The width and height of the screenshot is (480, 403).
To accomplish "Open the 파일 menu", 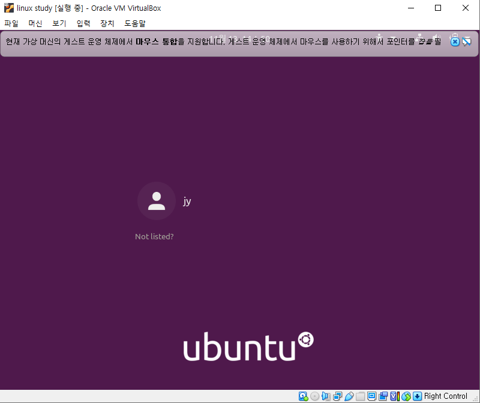I will tap(11, 23).
